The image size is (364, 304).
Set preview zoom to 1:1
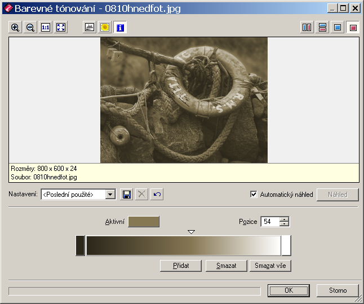pyautogui.click(x=46, y=27)
